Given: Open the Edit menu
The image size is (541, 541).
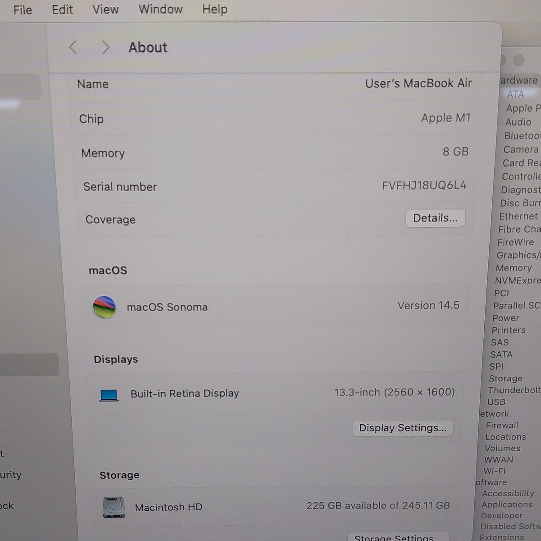Looking at the screenshot, I should (x=62, y=9).
